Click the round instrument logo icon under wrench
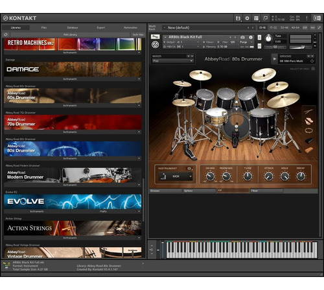 point(155,45)
